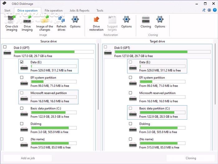
Task: Check target EFI system partition checkbox
Action: pos(130,77)
